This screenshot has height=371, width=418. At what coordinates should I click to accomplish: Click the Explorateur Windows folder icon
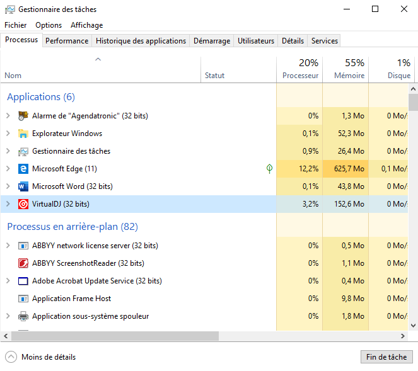click(23, 134)
